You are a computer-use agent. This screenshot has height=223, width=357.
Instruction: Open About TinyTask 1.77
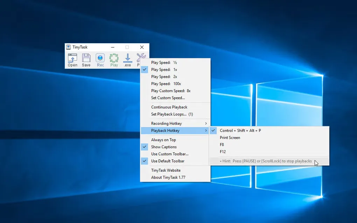coord(175,177)
